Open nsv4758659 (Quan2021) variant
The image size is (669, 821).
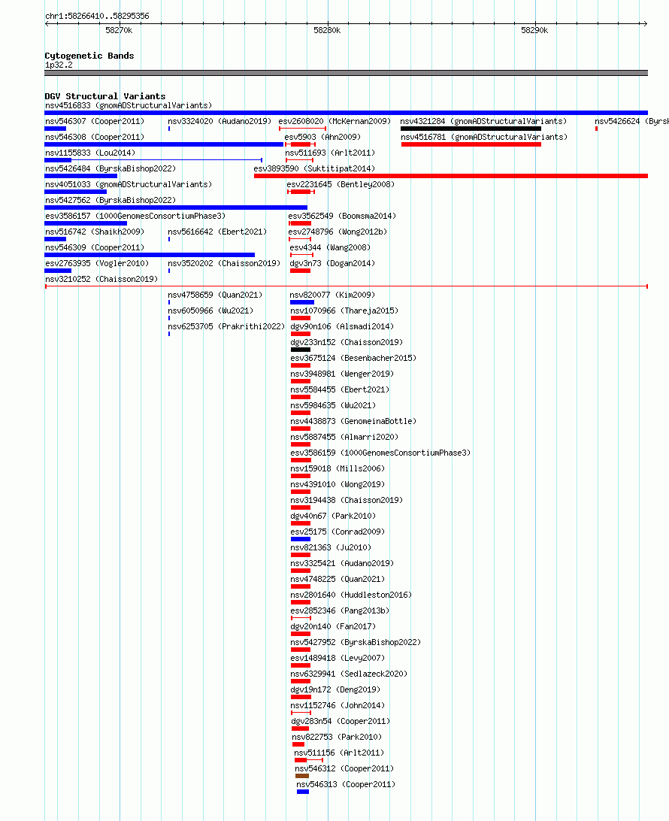tap(215, 294)
